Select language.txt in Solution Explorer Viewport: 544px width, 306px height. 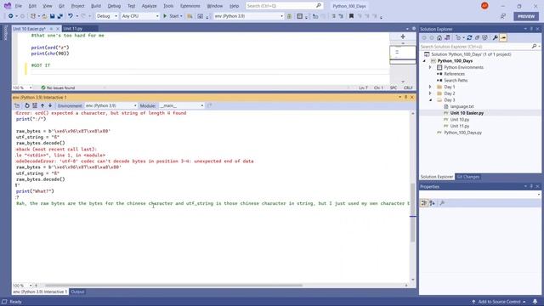[x=462, y=106]
